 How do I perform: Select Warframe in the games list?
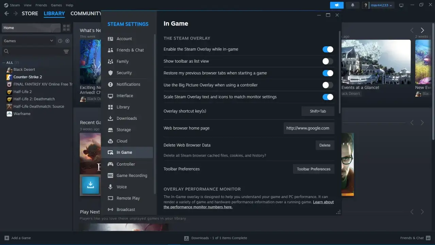click(x=22, y=114)
